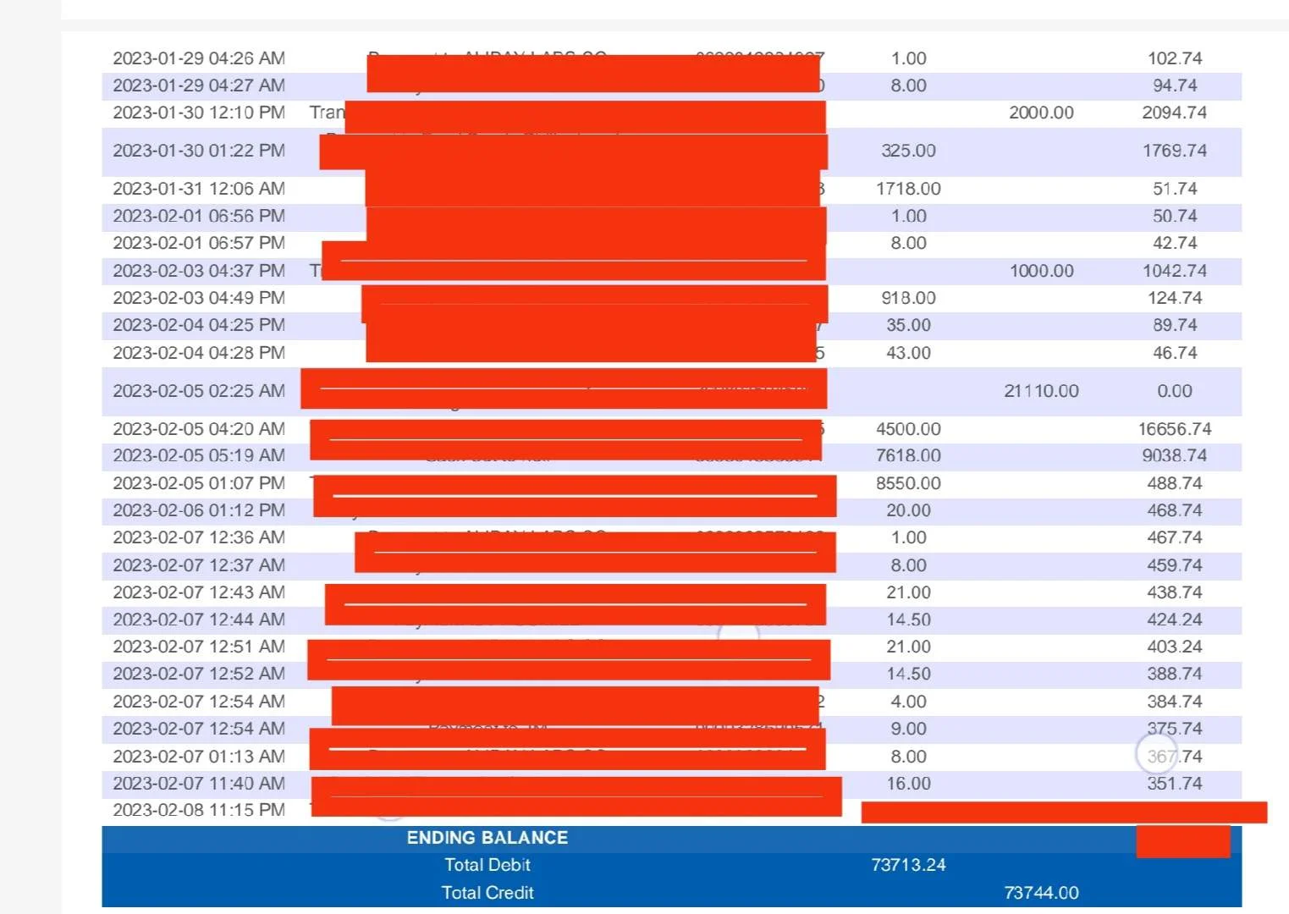Click the 7618.00 debit amount
Viewport: 1289px width, 914px height.
click(x=908, y=455)
